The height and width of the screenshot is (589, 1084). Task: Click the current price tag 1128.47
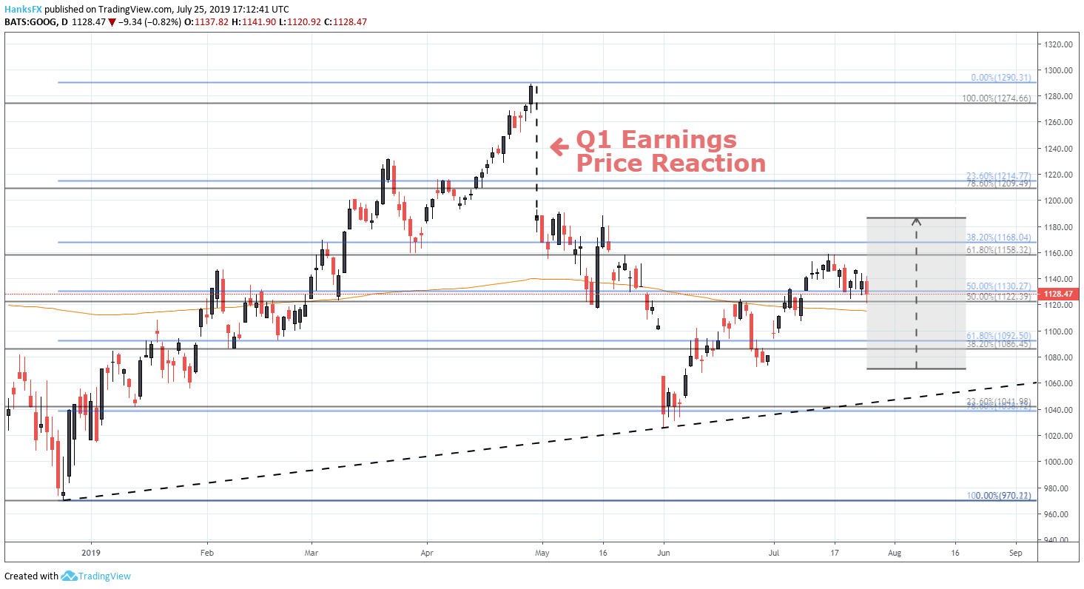1057,294
